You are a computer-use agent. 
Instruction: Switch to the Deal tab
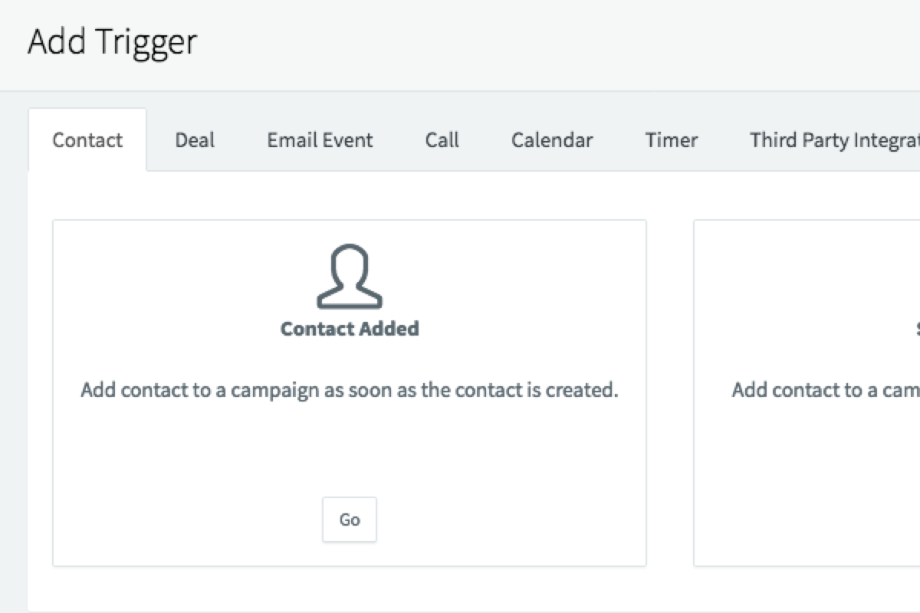(195, 140)
